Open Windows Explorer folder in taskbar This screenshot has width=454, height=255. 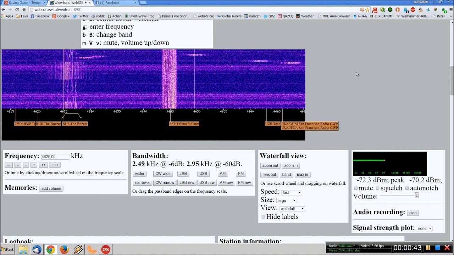pos(23,249)
